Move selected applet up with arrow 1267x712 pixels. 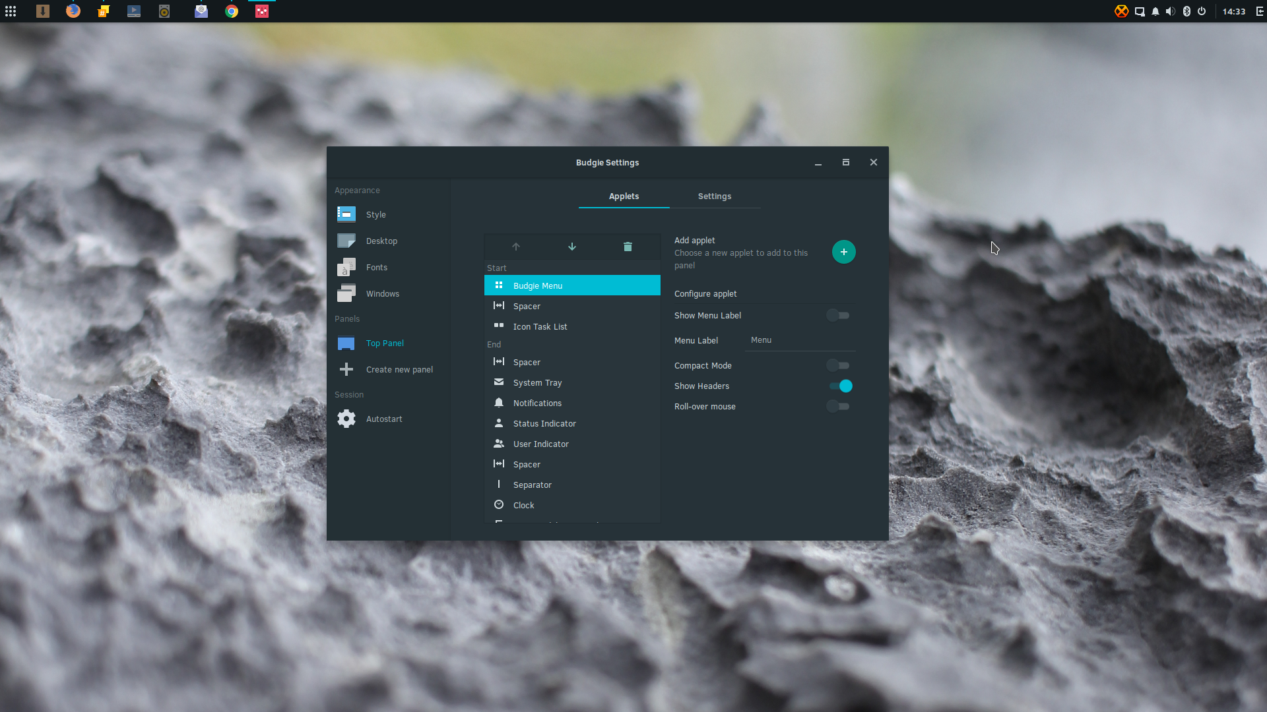click(516, 247)
